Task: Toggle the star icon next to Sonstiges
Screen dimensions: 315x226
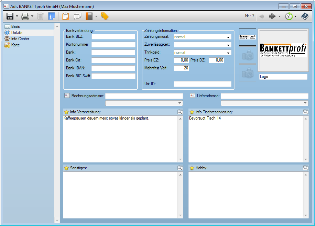Action: [66, 168]
